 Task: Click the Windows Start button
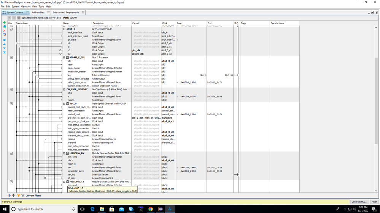point(5,209)
